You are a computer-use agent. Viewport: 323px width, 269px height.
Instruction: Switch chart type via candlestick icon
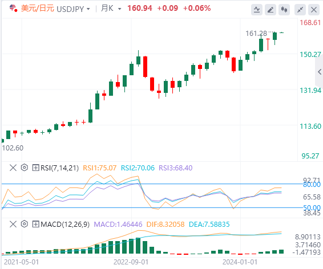284,10
